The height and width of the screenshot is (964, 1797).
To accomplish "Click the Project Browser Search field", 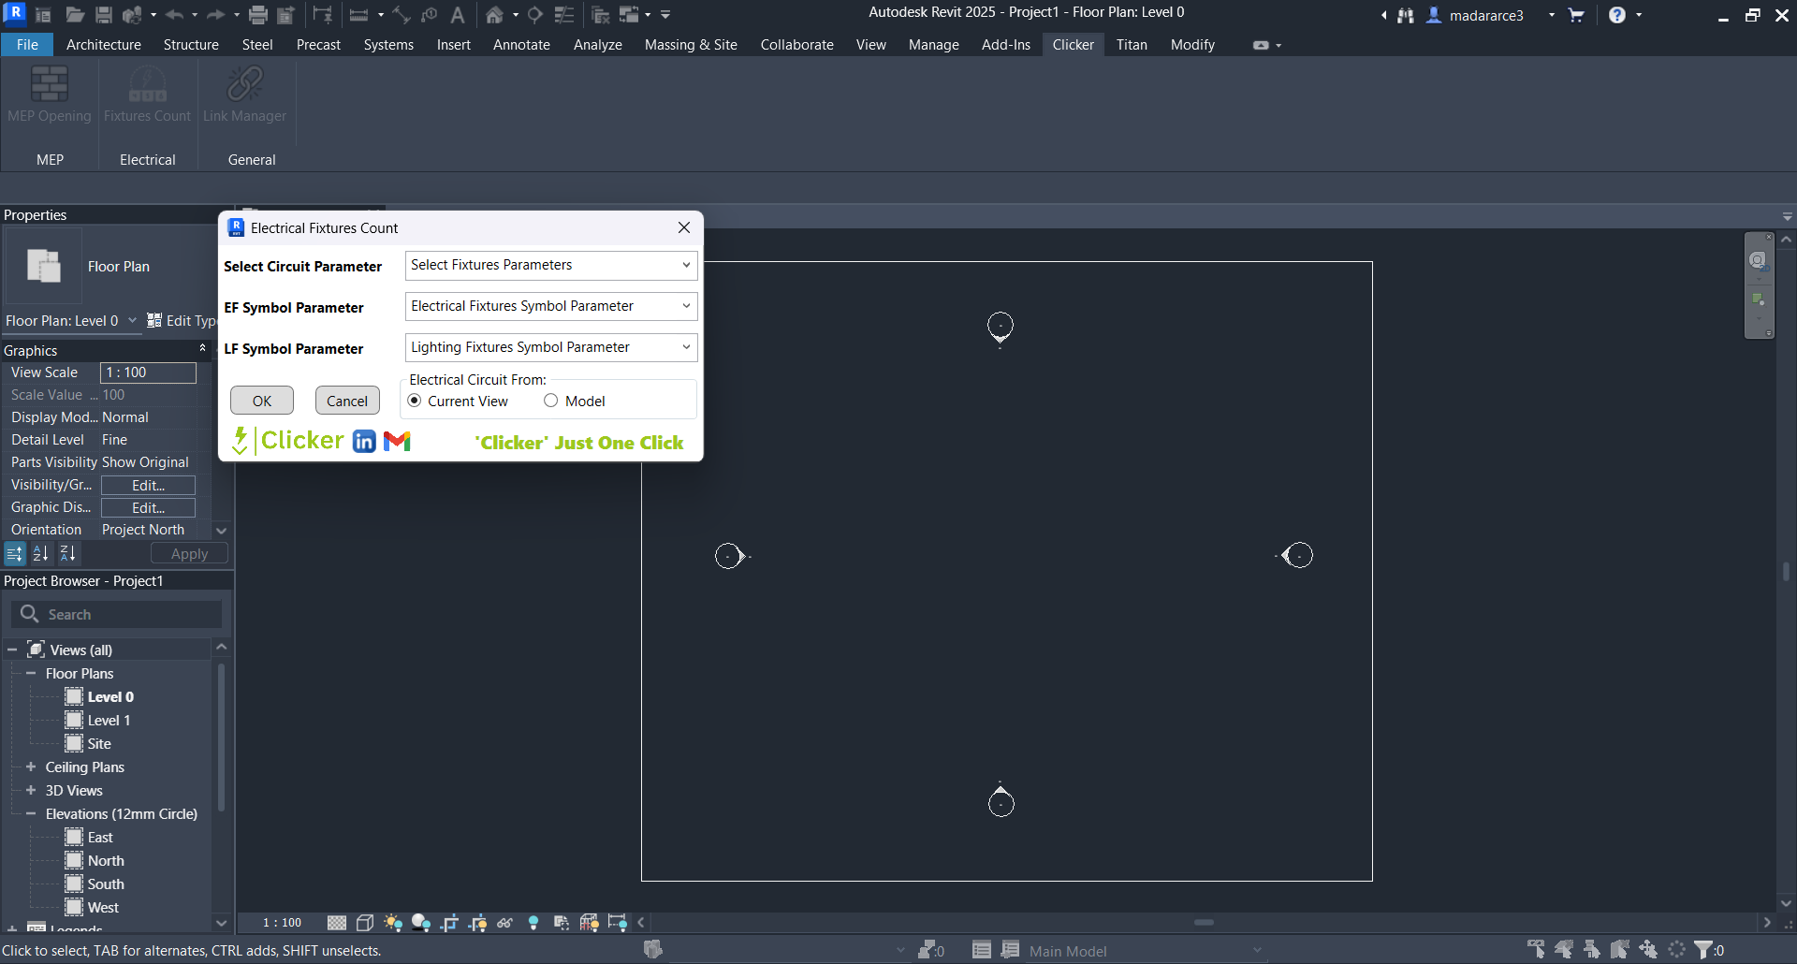I will (x=117, y=614).
